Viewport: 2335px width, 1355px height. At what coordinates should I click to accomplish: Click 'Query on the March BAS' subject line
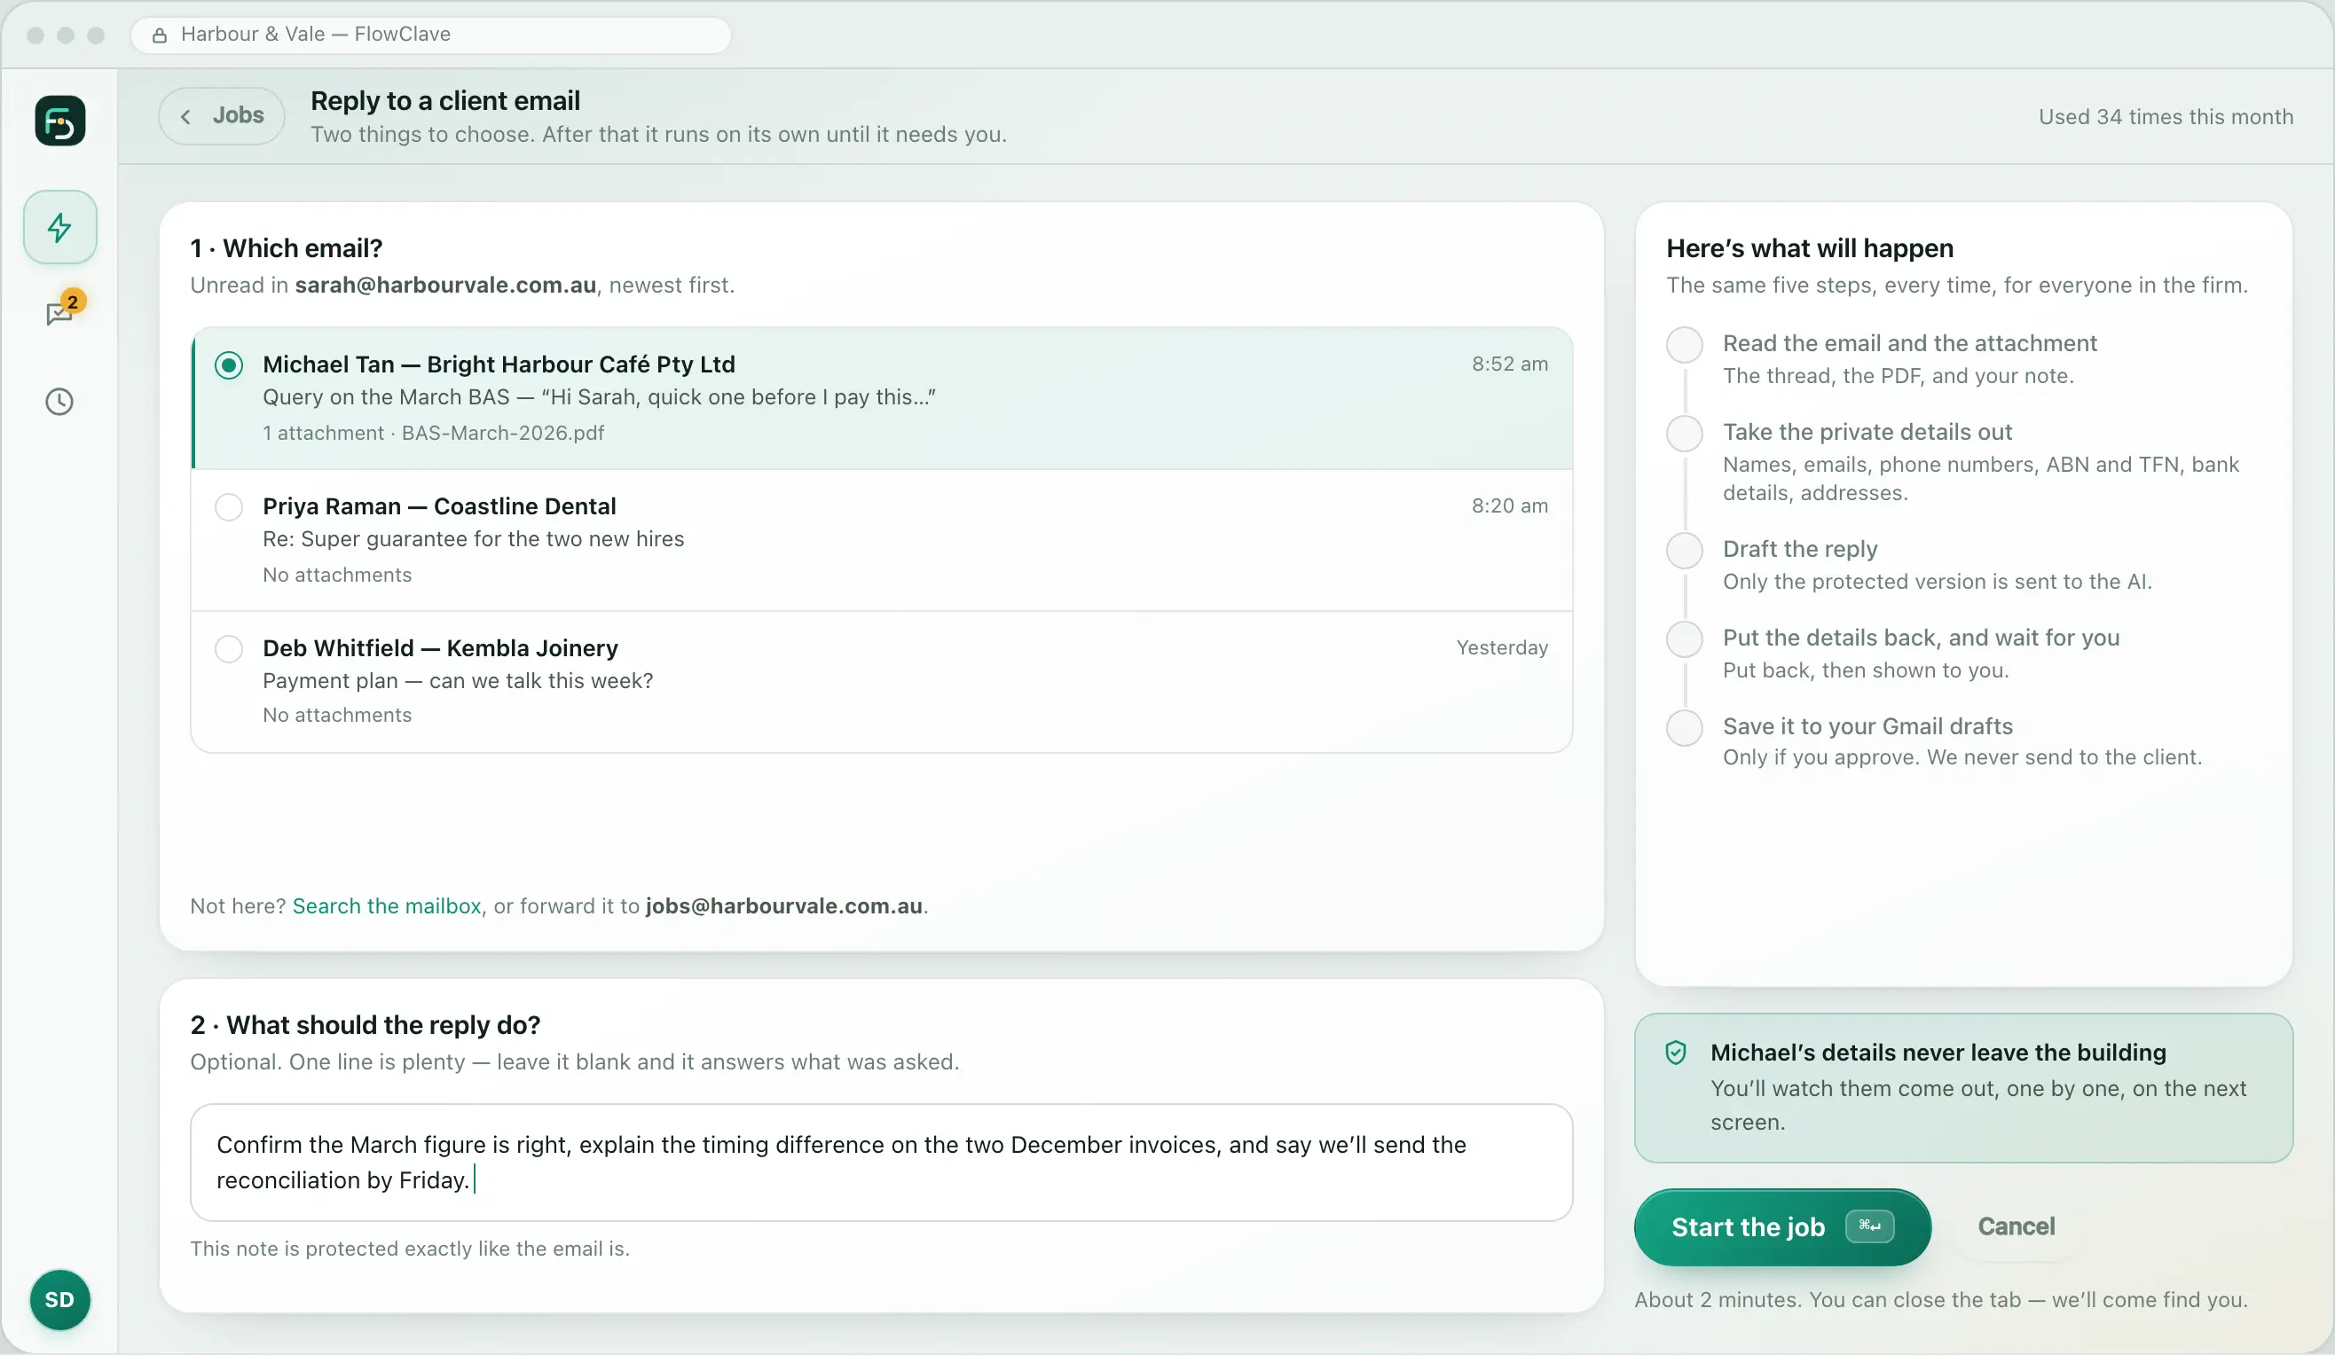[x=599, y=397]
